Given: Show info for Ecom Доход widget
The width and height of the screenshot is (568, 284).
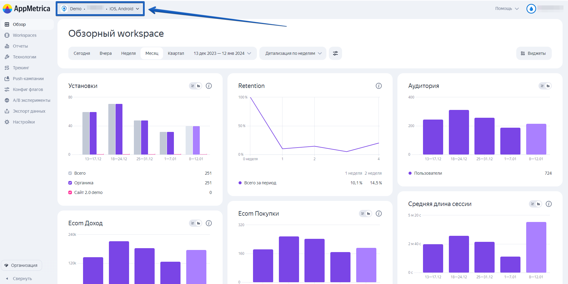Looking at the screenshot, I should (x=209, y=223).
